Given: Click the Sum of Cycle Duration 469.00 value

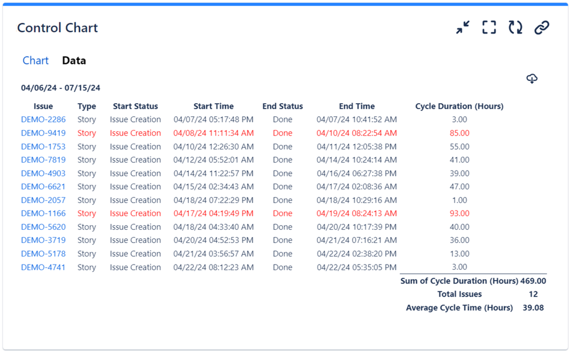Looking at the screenshot, I should tap(533, 281).
